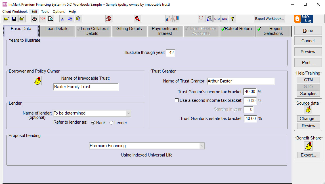Open the Name of lender dropdown

128,113
